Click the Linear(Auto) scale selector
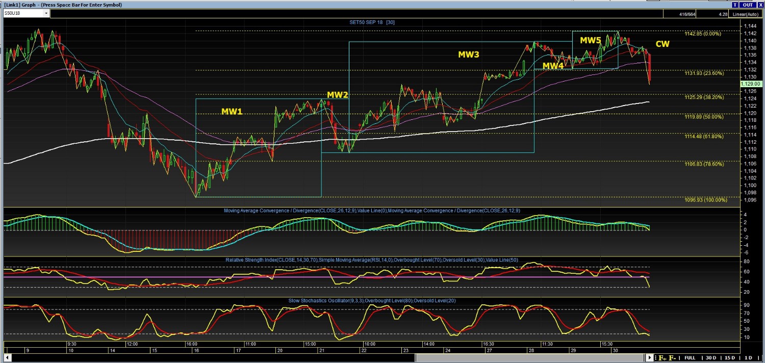 [x=747, y=14]
